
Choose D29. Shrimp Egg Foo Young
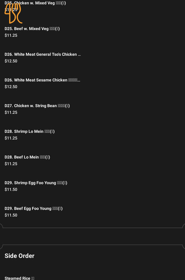(x=36, y=183)
